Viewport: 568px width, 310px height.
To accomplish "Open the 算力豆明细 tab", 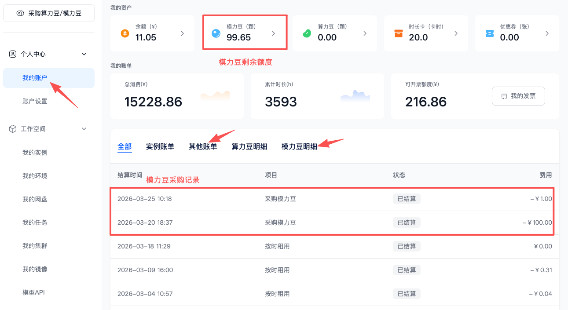I will (249, 146).
